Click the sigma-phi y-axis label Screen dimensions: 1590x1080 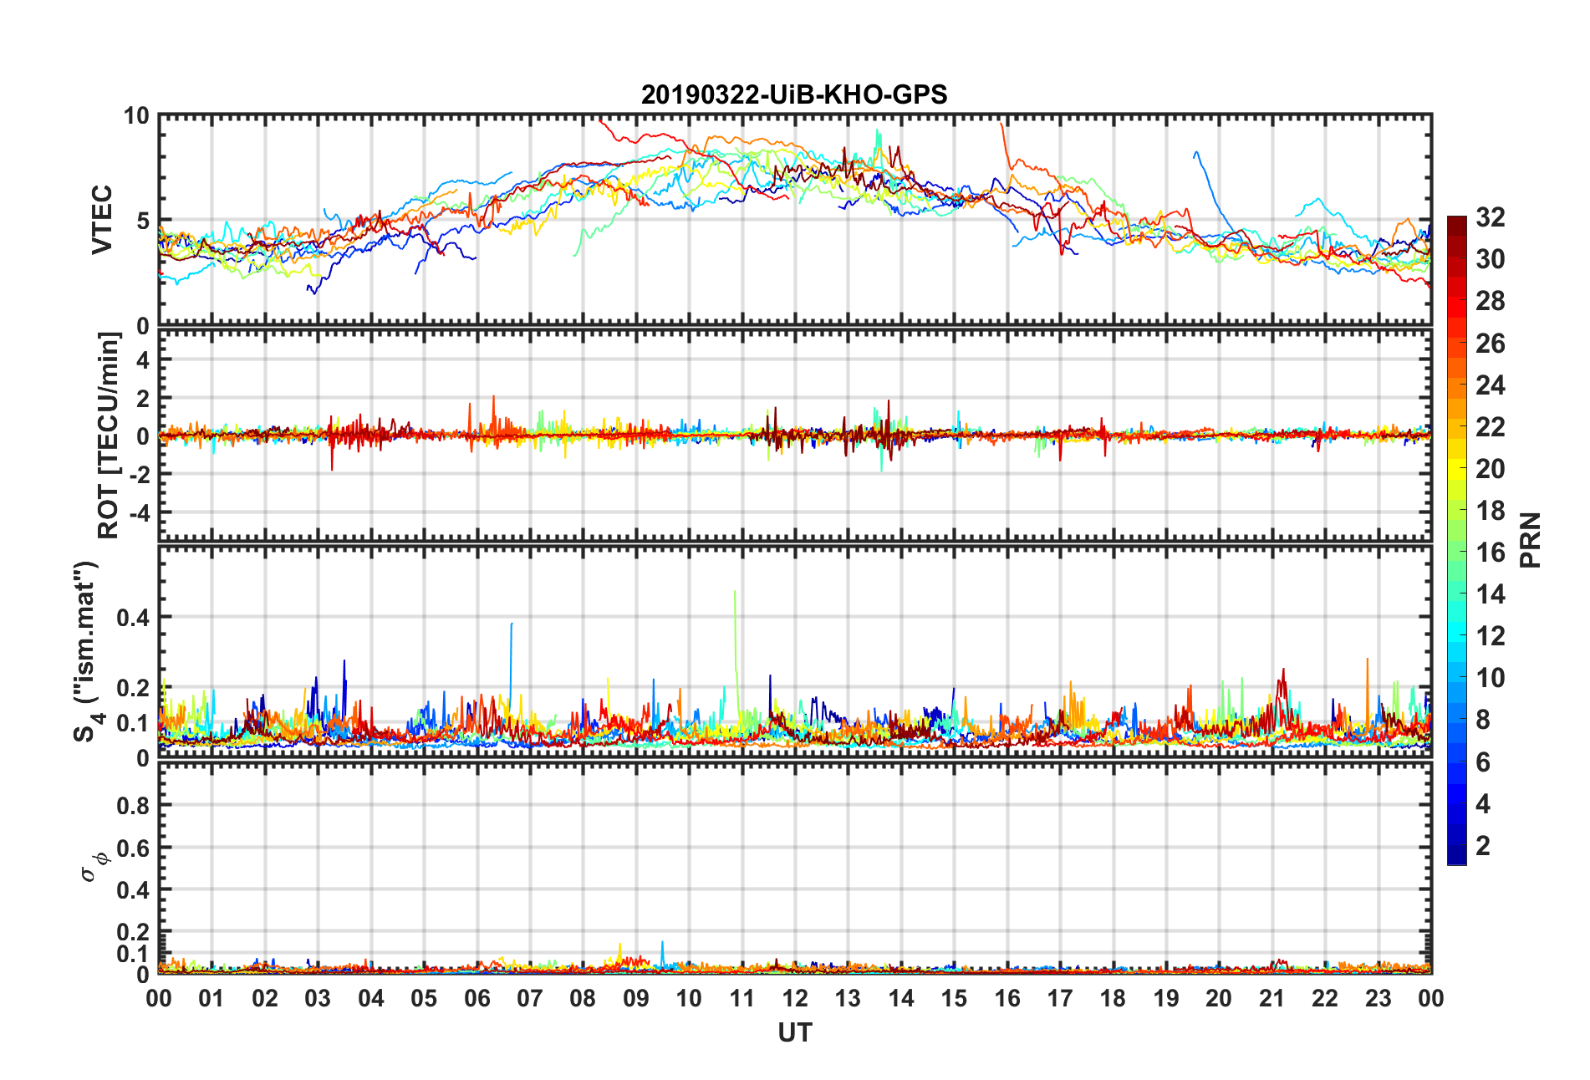tap(94, 866)
